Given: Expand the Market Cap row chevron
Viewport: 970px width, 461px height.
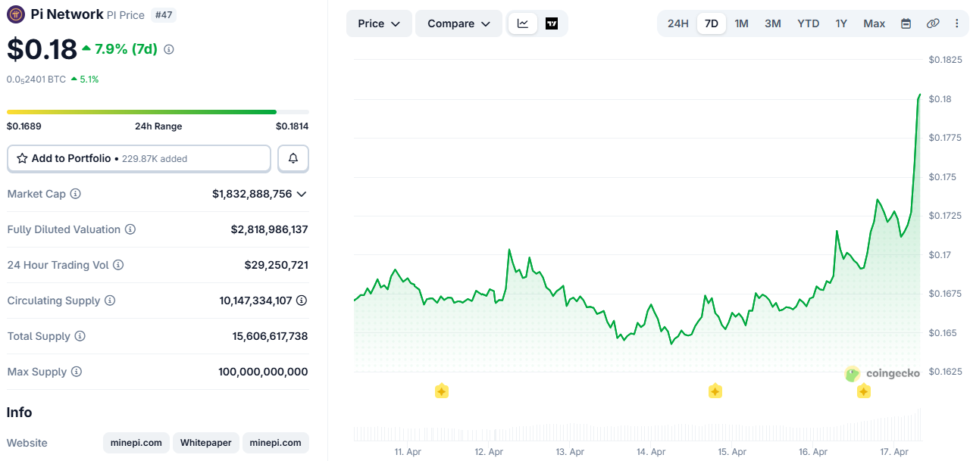Looking at the screenshot, I should [x=302, y=194].
